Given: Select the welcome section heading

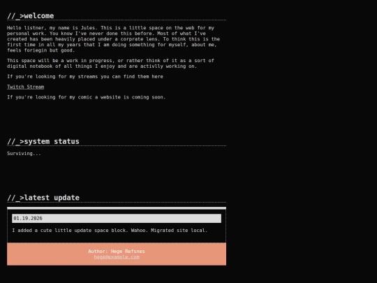Looking at the screenshot, I should coord(31,16).
